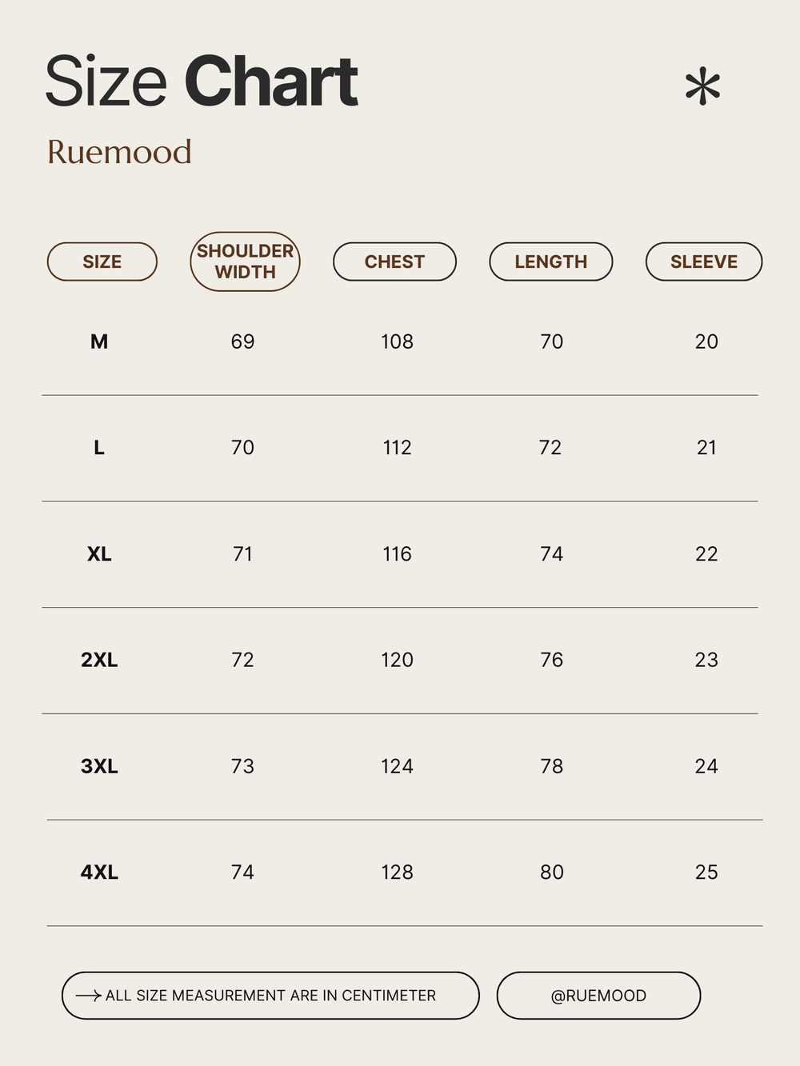Screen dimensions: 800x1066
Task: Select the 4XL size row label
Action: click(99, 872)
